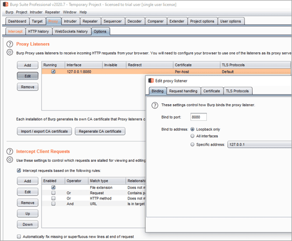Edit the selected intercept rule
Viewport: 292px width, 241px height.
coord(27,192)
